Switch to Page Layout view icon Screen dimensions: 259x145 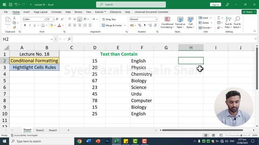click(x=213, y=135)
